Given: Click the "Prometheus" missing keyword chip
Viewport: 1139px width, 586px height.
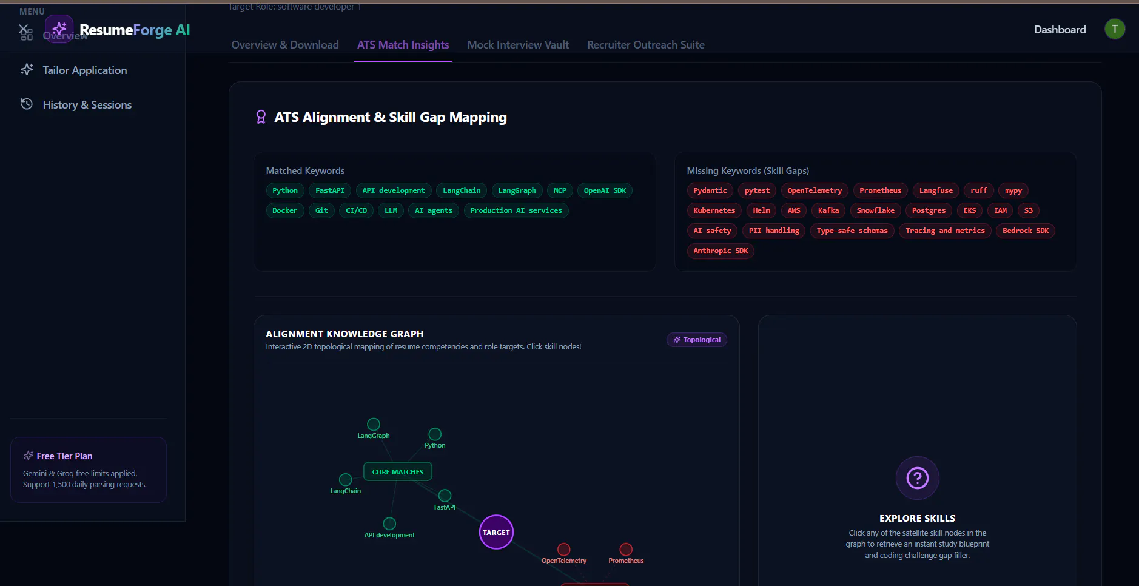Looking at the screenshot, I should (x=881, y=190).
